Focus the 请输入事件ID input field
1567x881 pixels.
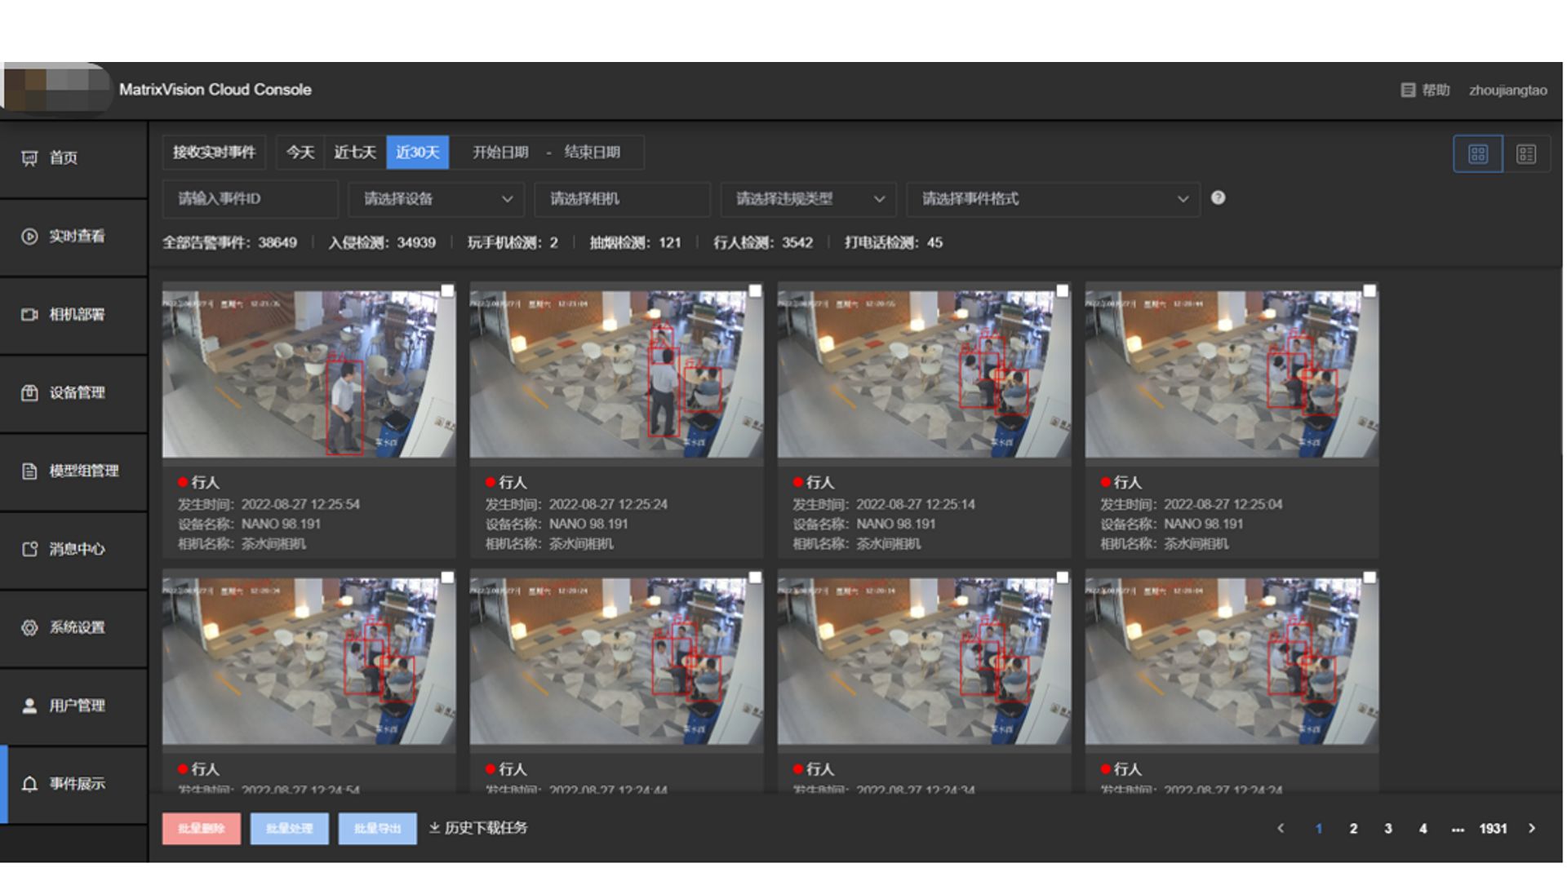251,199
